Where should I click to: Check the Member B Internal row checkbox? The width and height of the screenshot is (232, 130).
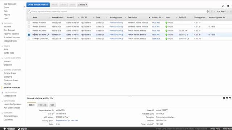pyautogui.click(x=29, y=26)
